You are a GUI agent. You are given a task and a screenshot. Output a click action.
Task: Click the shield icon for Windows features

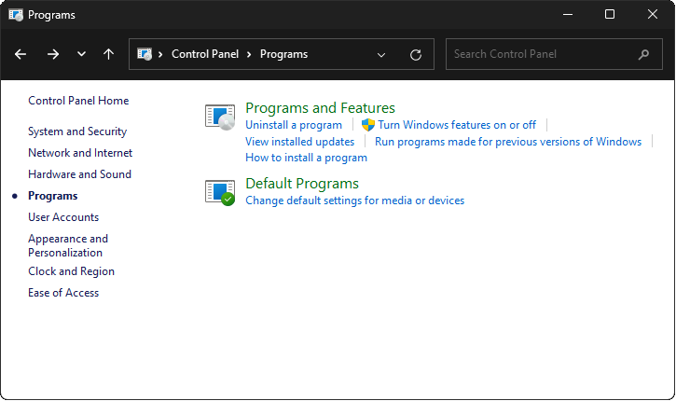click(368, 125)
